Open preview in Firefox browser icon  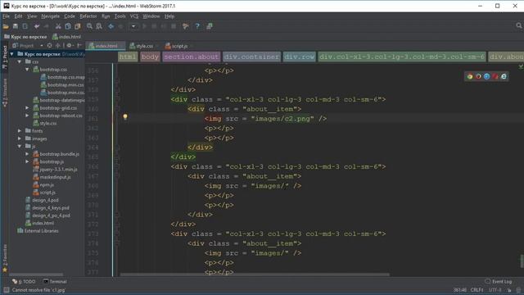(x=478, y=76)
